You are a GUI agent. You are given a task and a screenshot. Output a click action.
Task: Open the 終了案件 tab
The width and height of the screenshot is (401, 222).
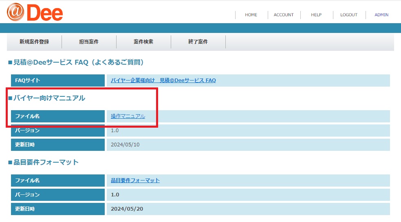pyautogui.click(x=198, y=41)
